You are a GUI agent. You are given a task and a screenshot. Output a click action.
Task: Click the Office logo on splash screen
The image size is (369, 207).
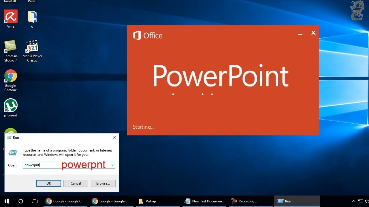(148, 35)
